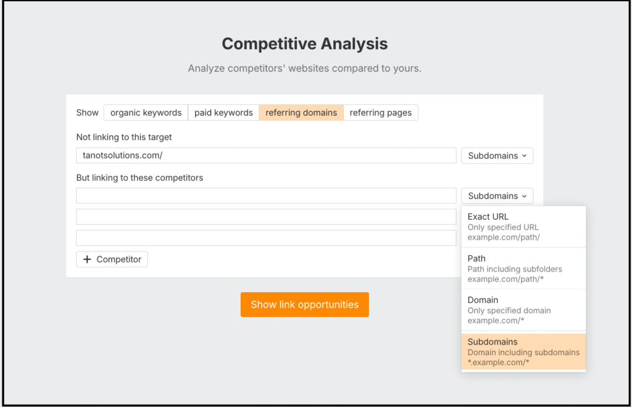632x407 pixels.
Task: Switch to the 'referring pages' tab
Action: [381, 112]
